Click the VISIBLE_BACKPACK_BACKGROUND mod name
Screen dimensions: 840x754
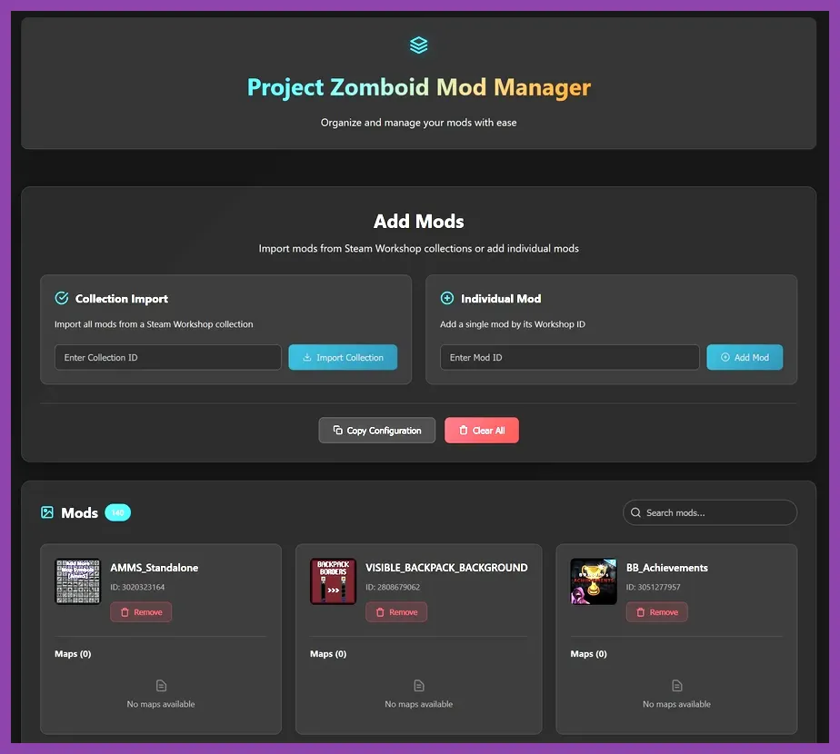tap(446, 568)
